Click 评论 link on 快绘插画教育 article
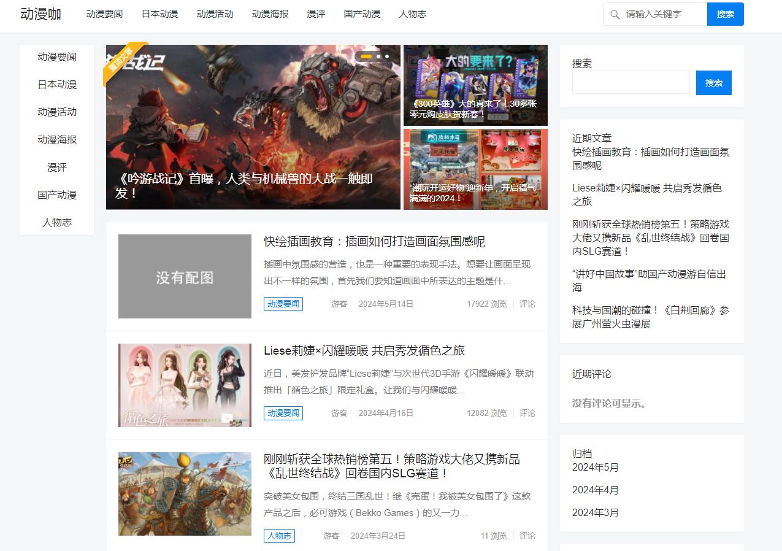 pos(527,304)
